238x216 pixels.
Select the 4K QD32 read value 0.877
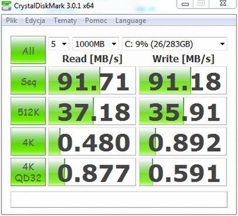(92, 172)
